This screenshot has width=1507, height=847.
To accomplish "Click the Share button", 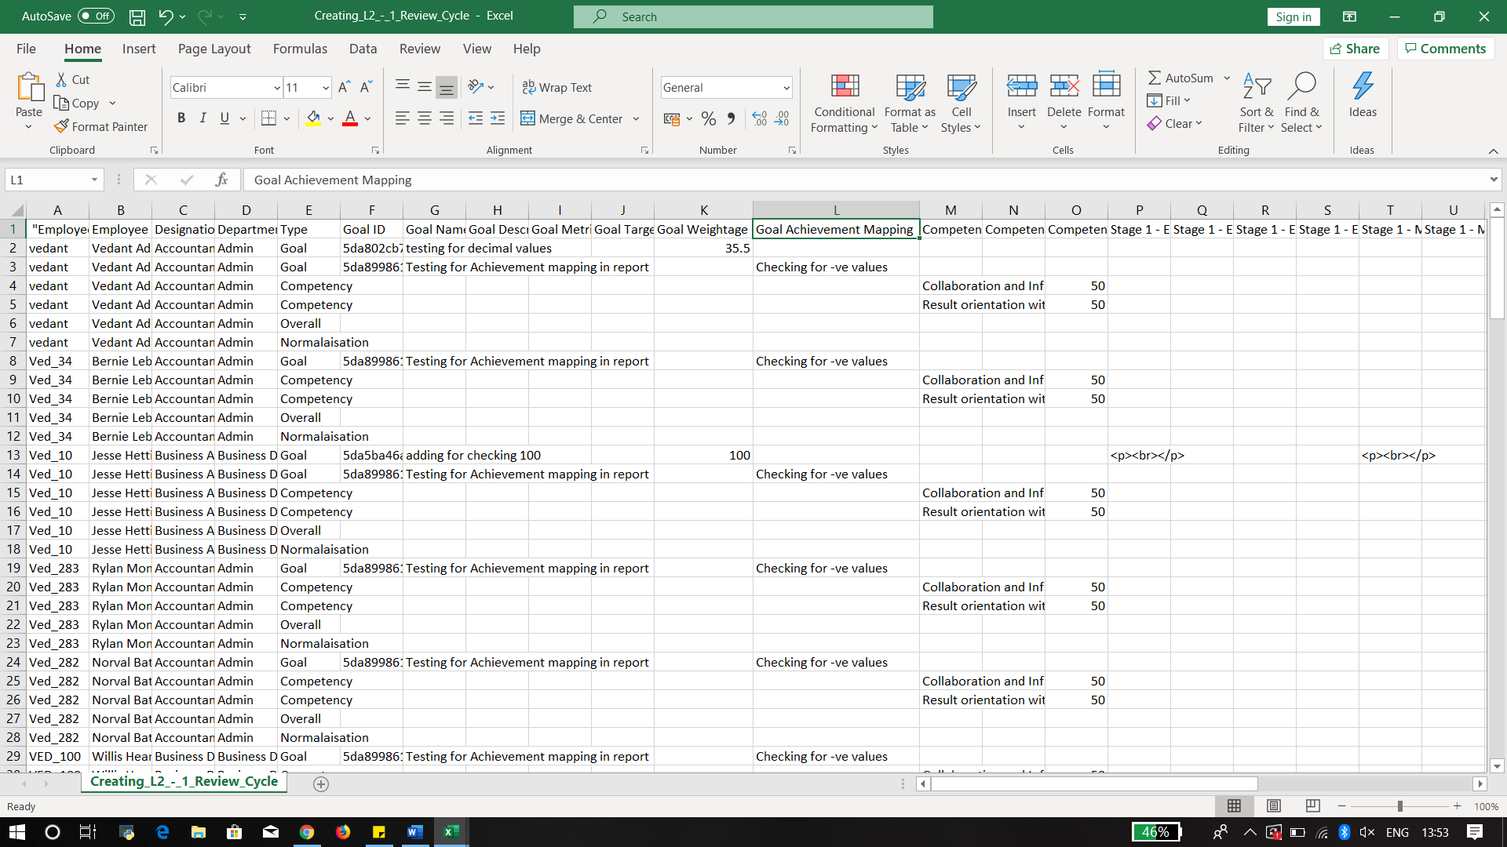I will pos(1356,49).
